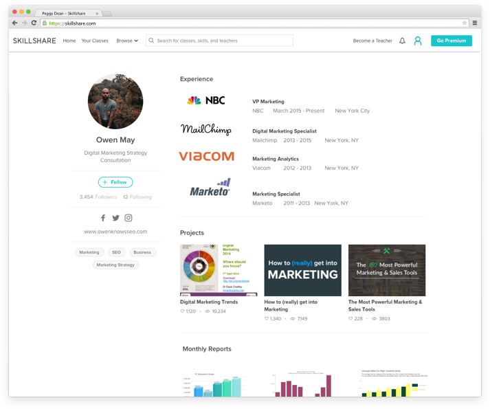Open How to (really) get into Marketing thumbnail
This screenshot has width=490, height=409.
[x=303, y=270]
